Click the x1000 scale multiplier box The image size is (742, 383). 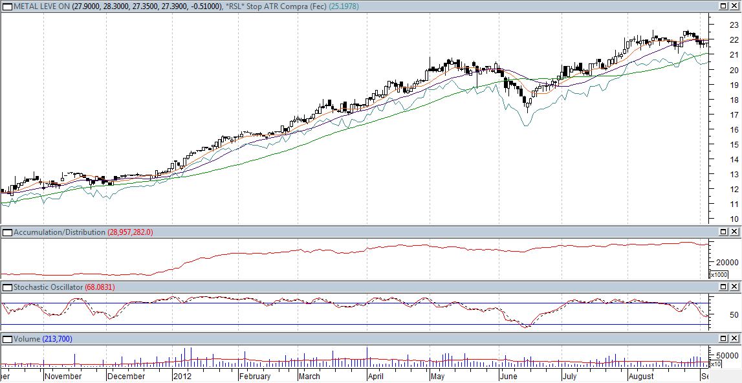coord(719,274)
